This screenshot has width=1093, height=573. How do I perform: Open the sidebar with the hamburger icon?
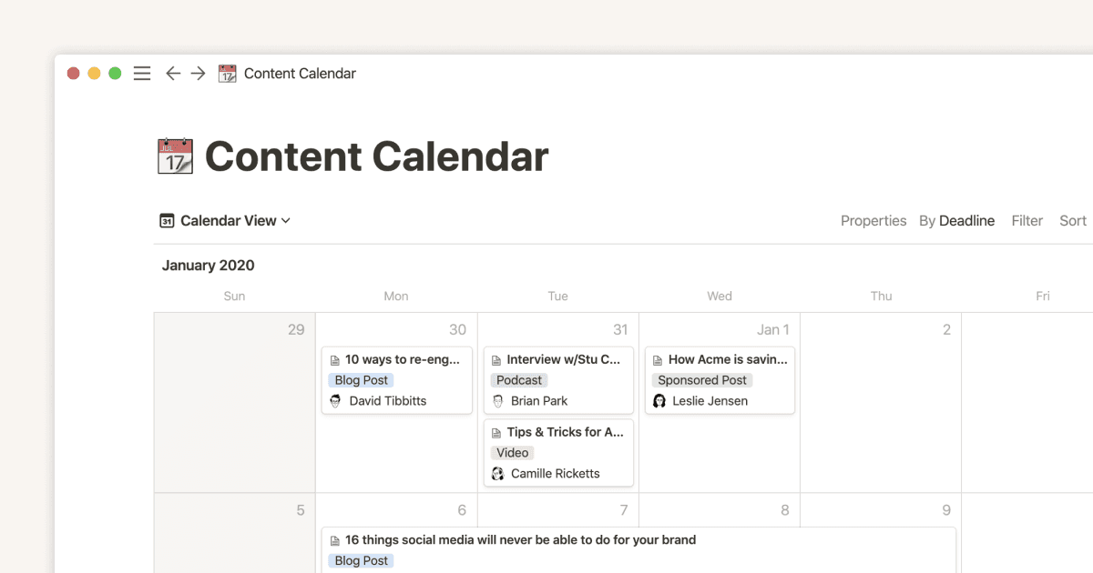pos(141,73)
